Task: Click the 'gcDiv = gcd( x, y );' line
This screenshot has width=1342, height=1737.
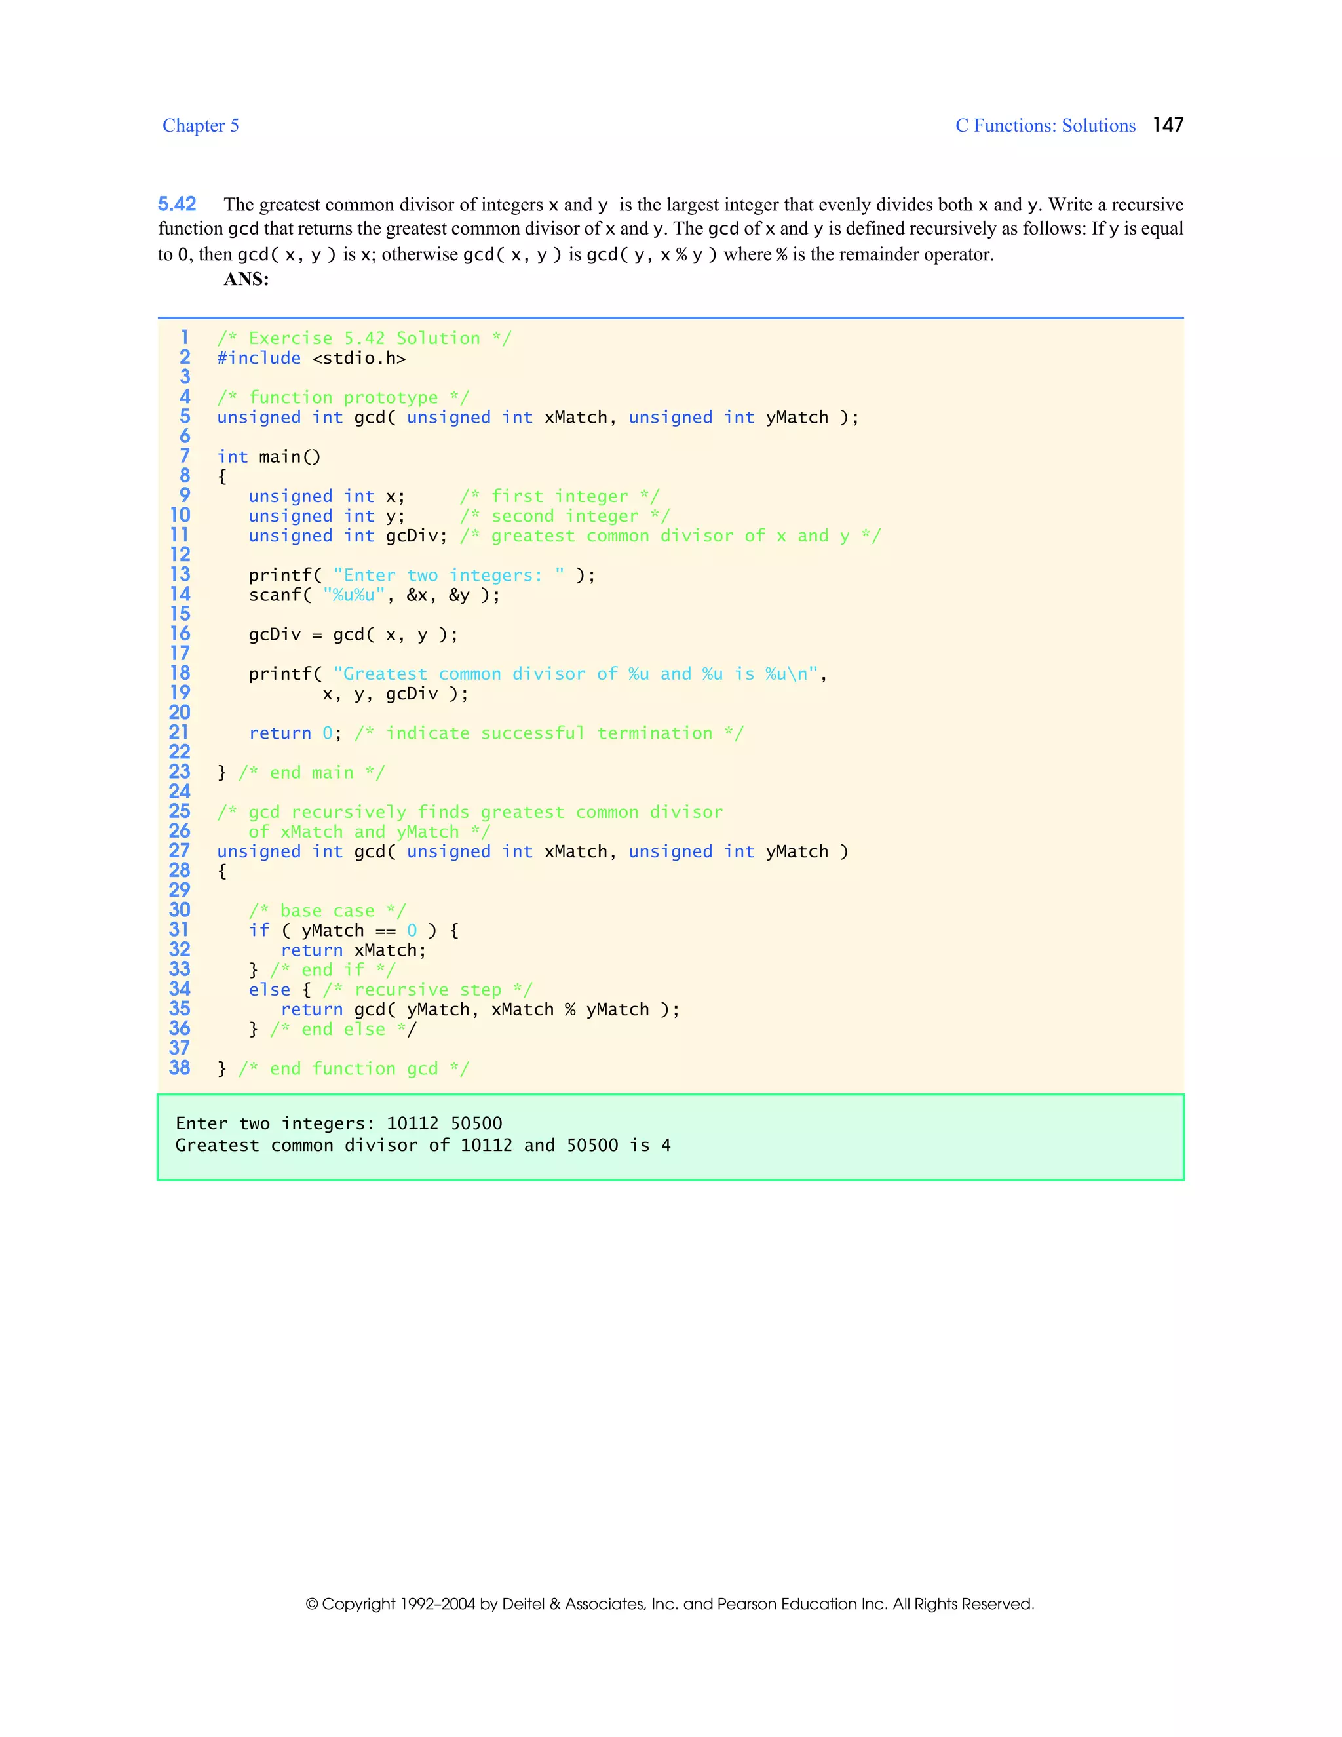Action: (x=353, y=634)
